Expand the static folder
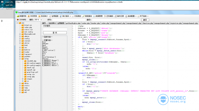 coord(20,86)
